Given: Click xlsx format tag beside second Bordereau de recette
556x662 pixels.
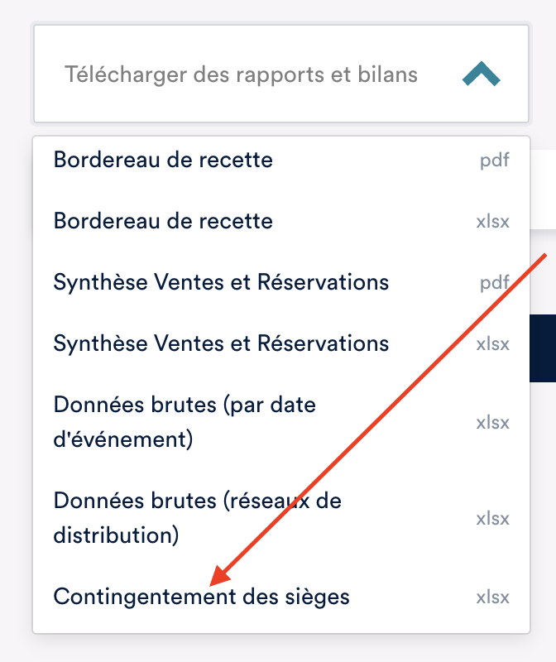Looking at the screenshot, I should pos(492,222).
